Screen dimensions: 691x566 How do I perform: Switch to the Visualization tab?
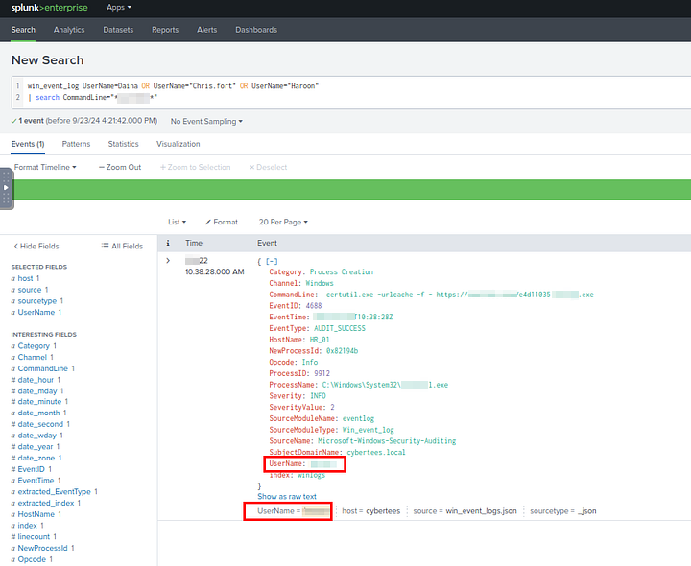(x=179, y=144)
